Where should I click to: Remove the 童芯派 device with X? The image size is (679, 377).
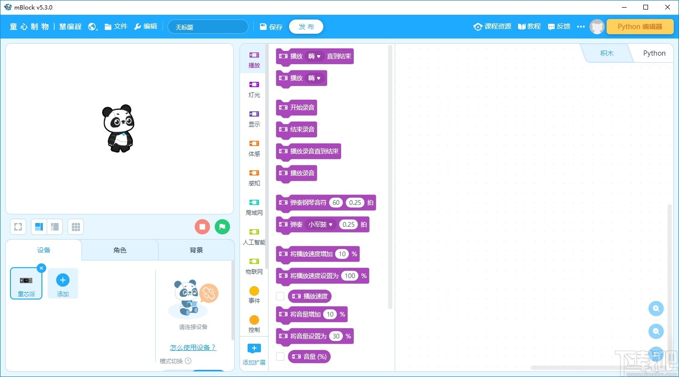(41, 268)
